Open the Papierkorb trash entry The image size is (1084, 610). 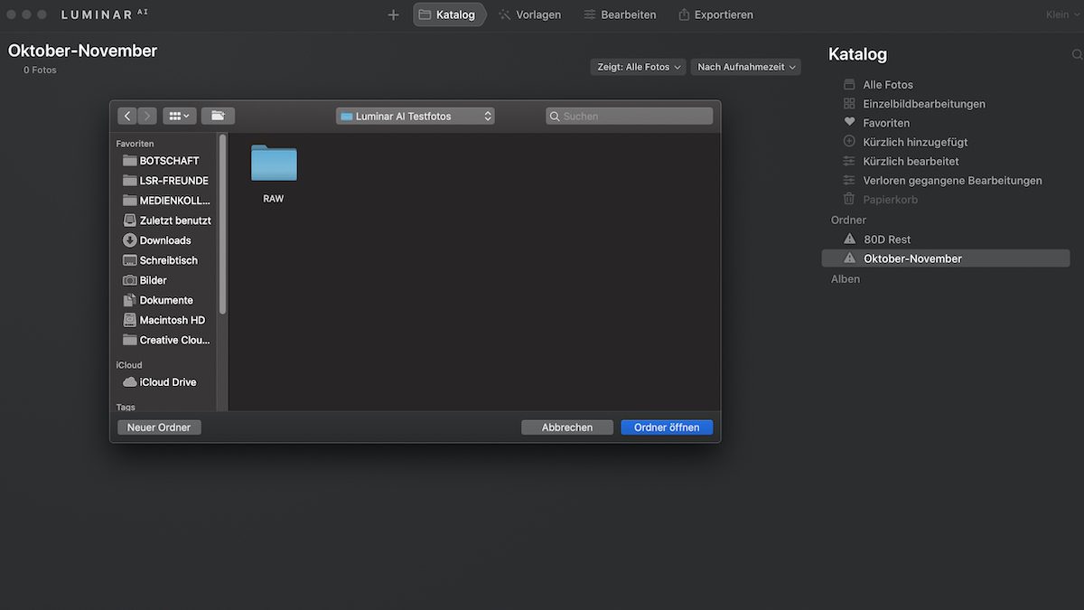click(890, 200)
